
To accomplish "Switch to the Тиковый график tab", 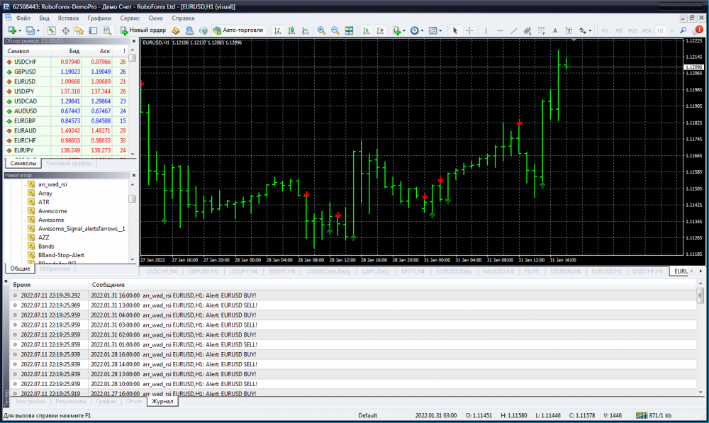I will pyautogui.click(x=69, y=163).
